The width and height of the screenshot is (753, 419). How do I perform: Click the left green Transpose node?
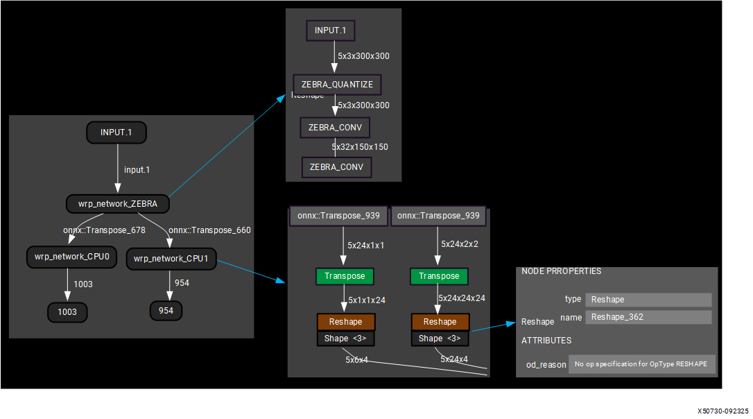coord(345,276)
